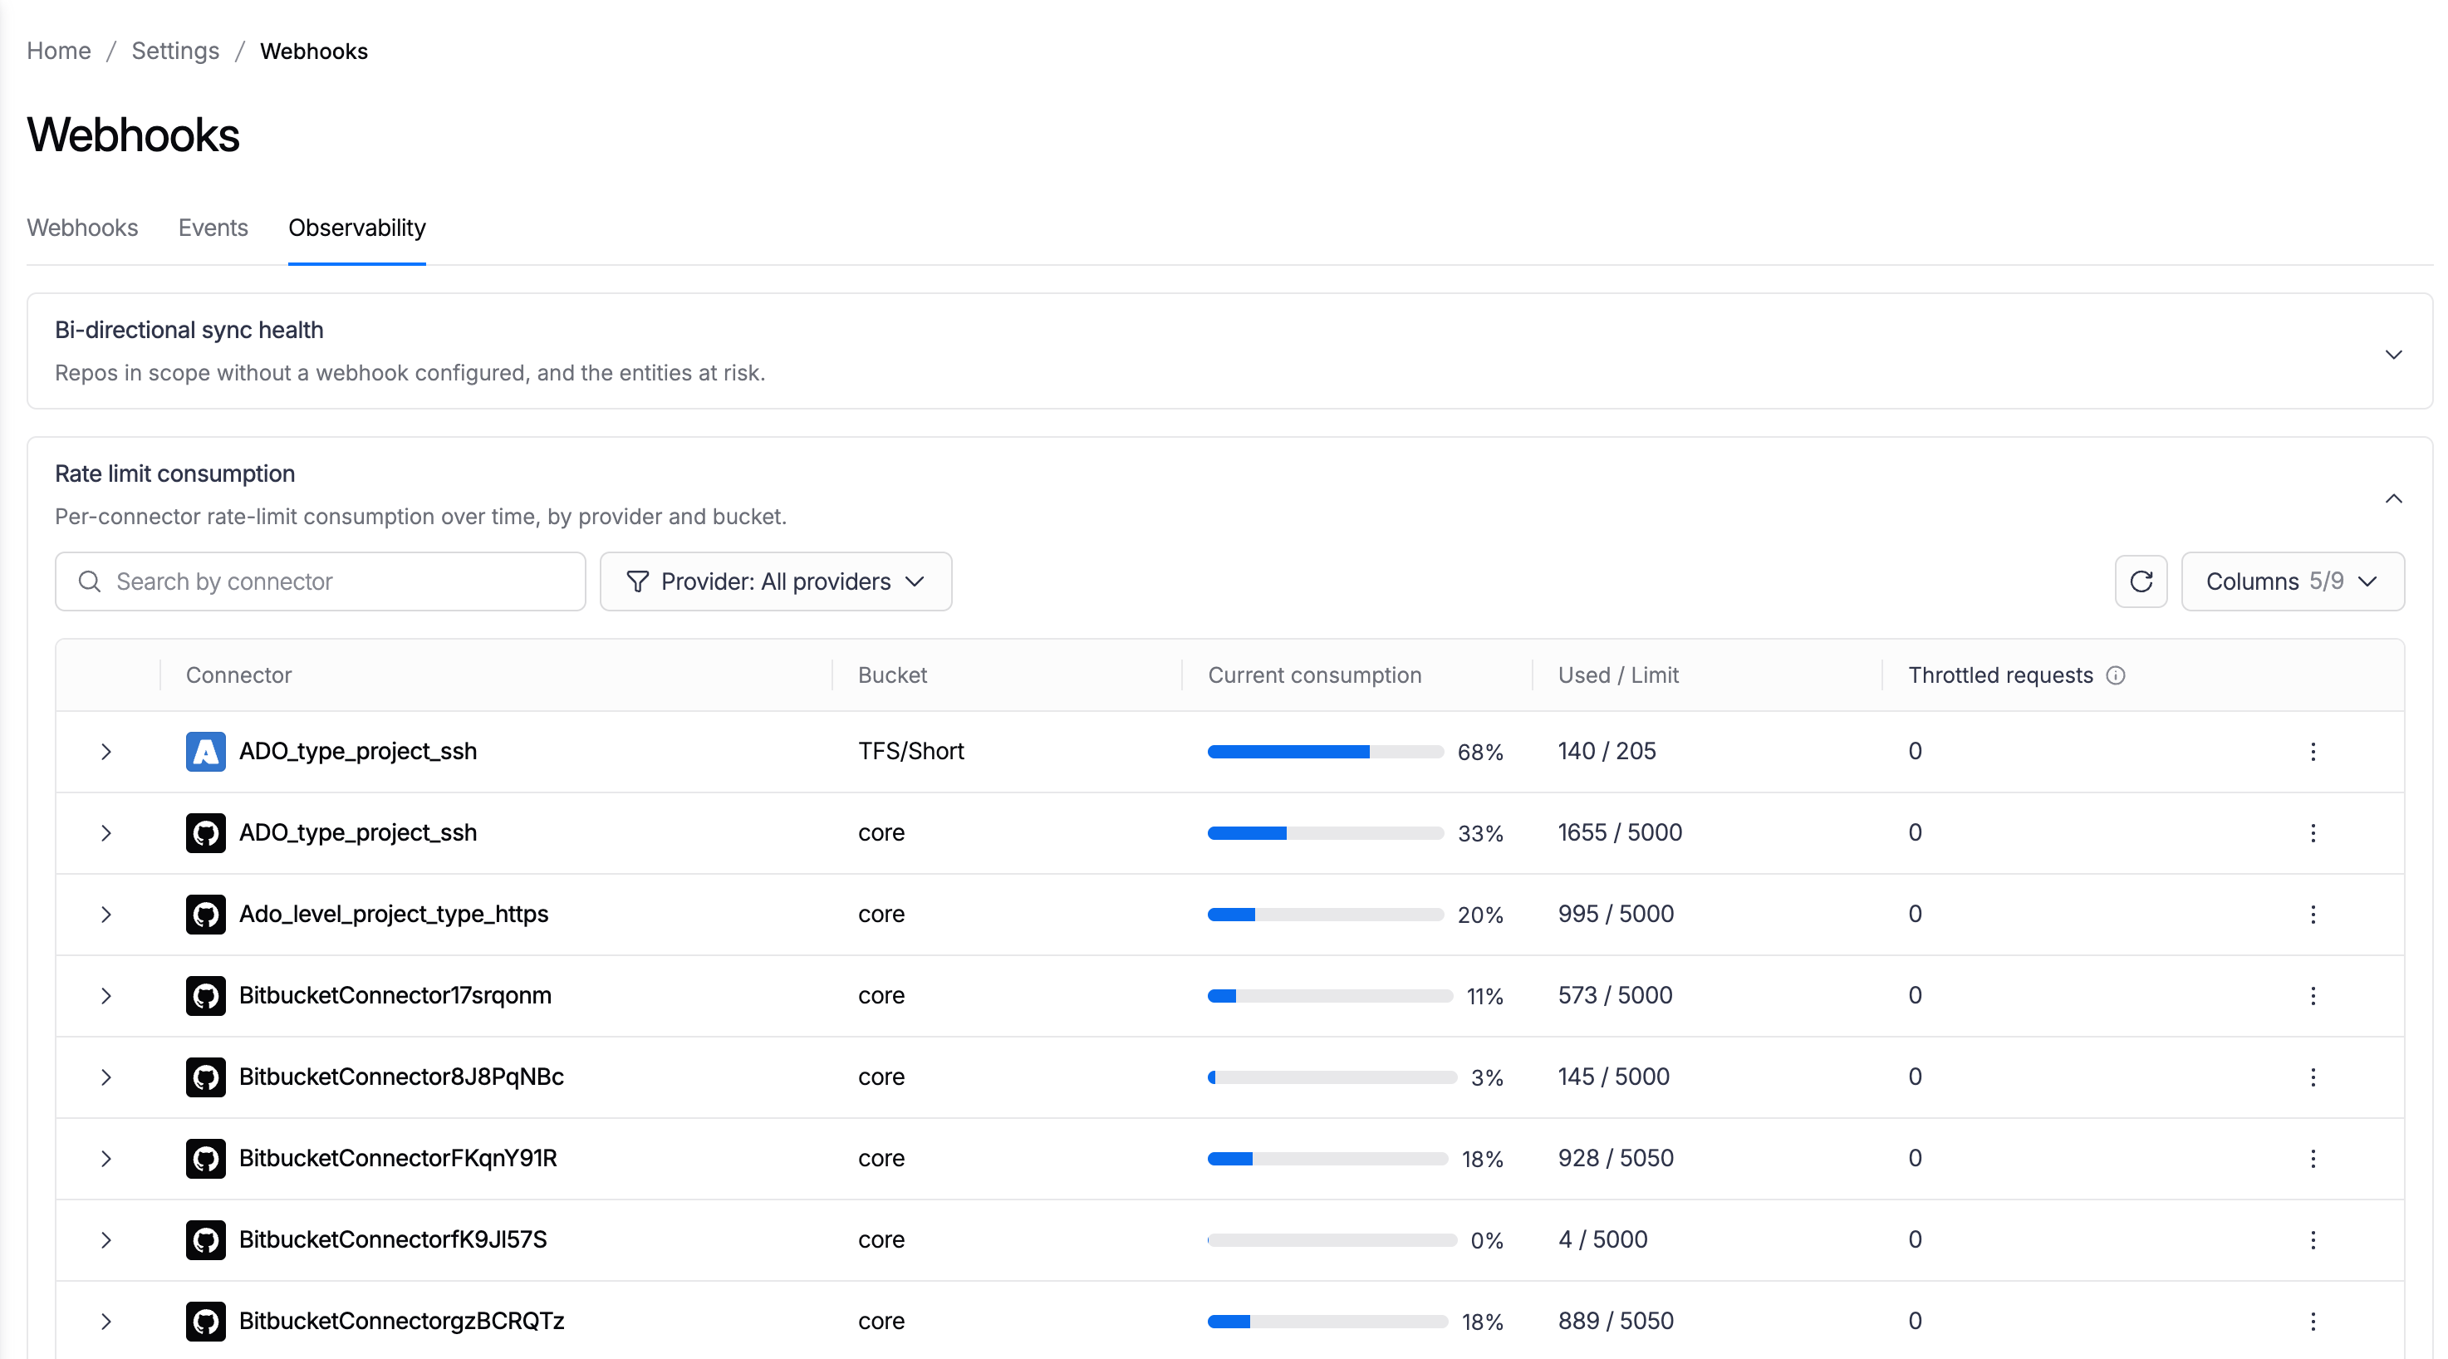Viewport: 2448px width, 1359px height.
Task: Click the Rate limit consumption heading
Action: pyautogui.click(x=174, y=473)
